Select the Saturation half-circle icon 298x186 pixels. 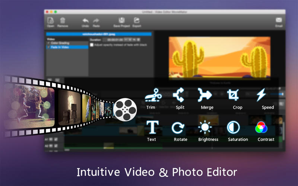(x=233, y=127)
